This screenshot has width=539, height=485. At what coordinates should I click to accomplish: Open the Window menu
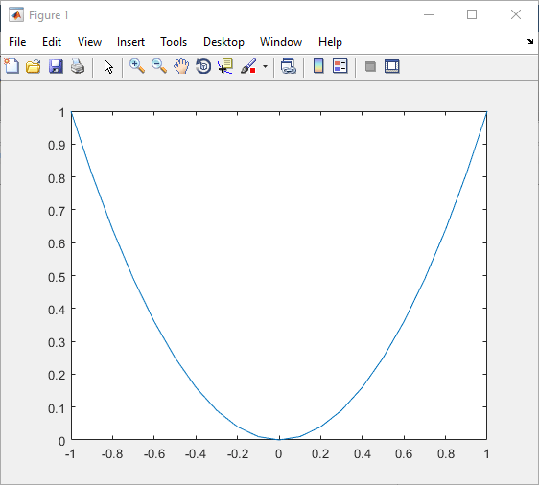pos(281,42)
